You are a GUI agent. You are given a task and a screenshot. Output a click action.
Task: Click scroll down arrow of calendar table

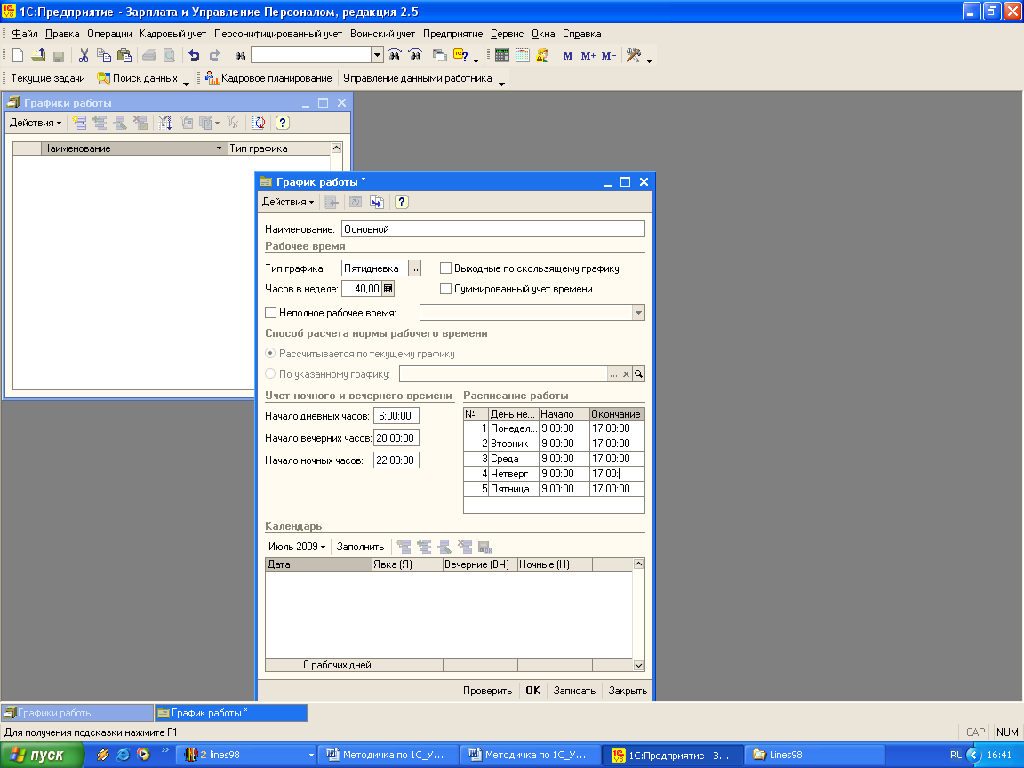pos(639,666)
